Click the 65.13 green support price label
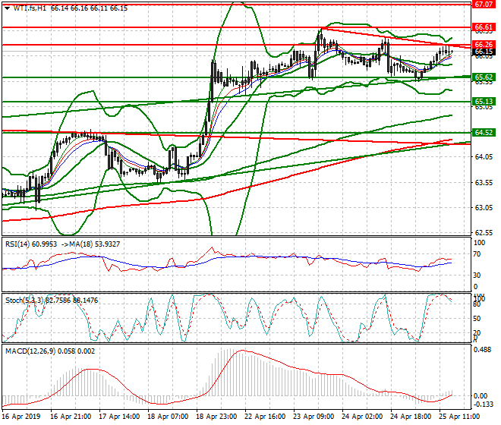The width and height of the screenshot is (501, 425). (x=484, y=102)
